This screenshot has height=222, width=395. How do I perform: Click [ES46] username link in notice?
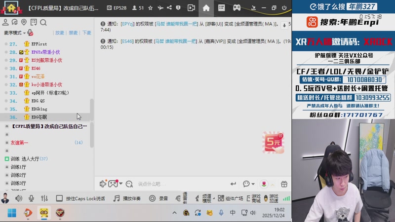[127, 41]
